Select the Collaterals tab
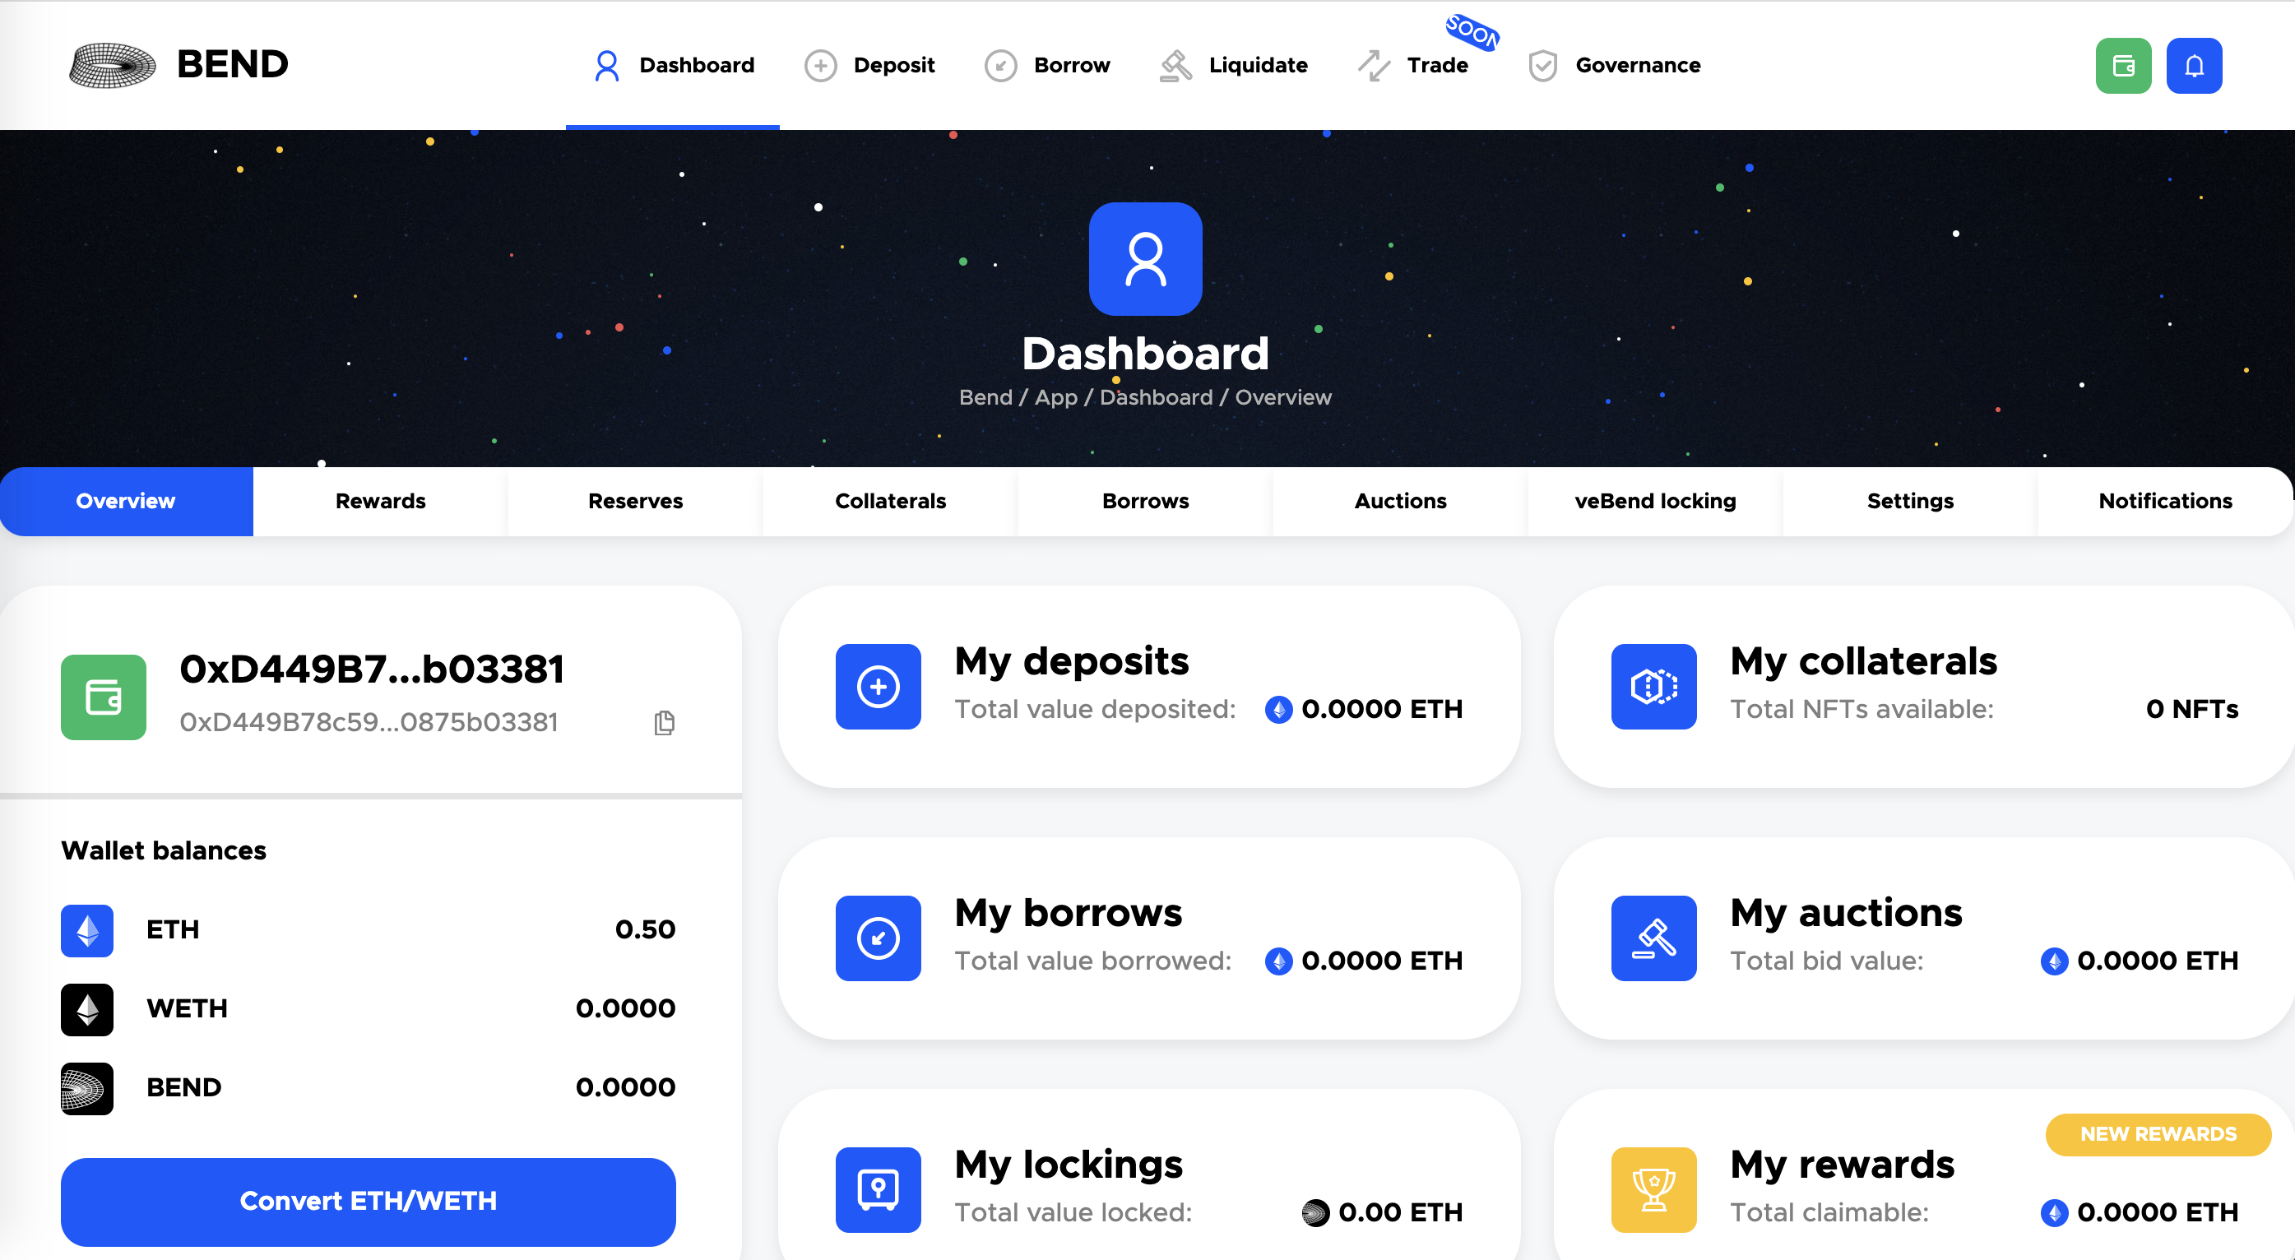Image resolution: width=2295 pixels, height=1260 pixels. click(890, 501)
